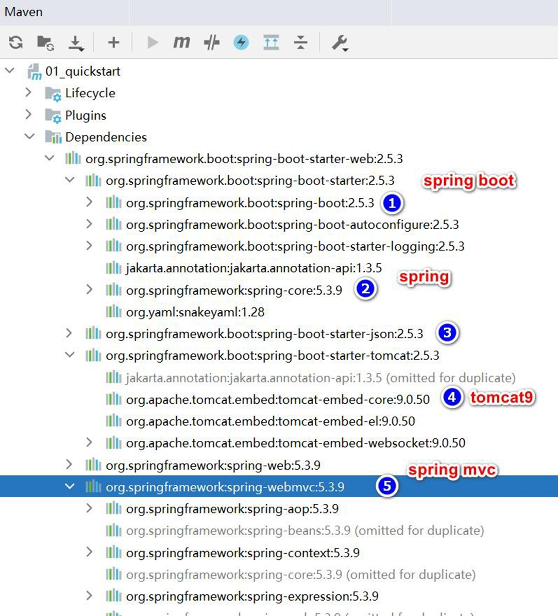Screen dimensions: 558x616
Task: Toggle Offline Mode in Maven toolbar
Action: click(x=211, y=42)
